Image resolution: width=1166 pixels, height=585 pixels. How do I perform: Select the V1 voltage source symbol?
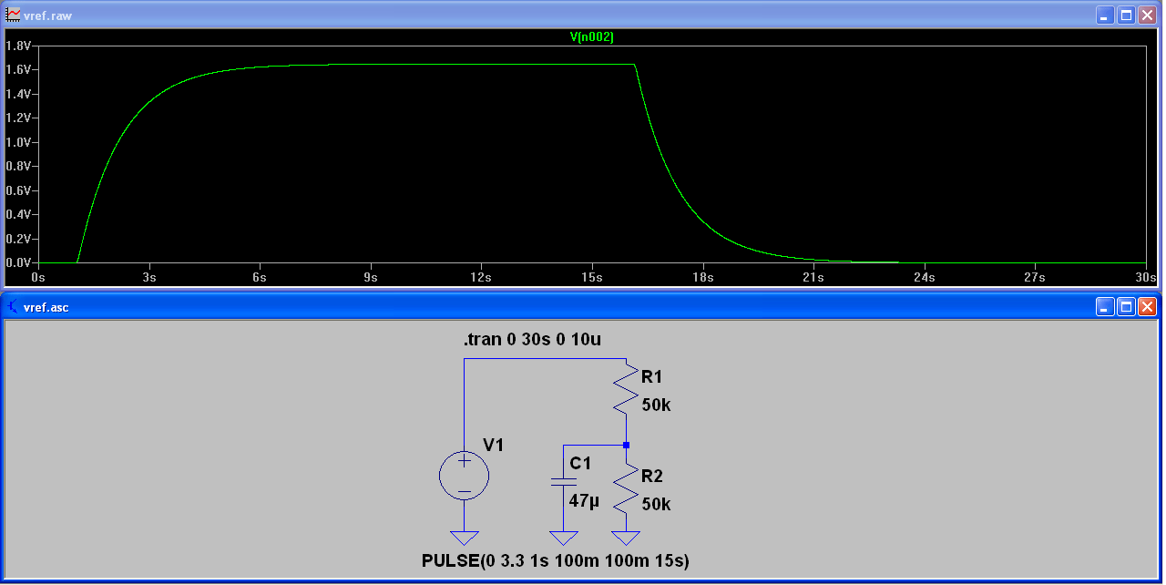click(465, 475)
